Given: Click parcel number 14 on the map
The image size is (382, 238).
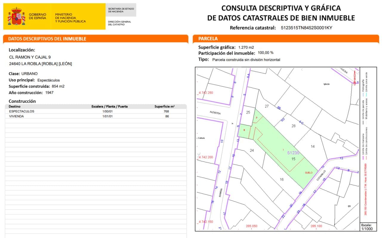Looking at the screenshot, I should 313,146.
